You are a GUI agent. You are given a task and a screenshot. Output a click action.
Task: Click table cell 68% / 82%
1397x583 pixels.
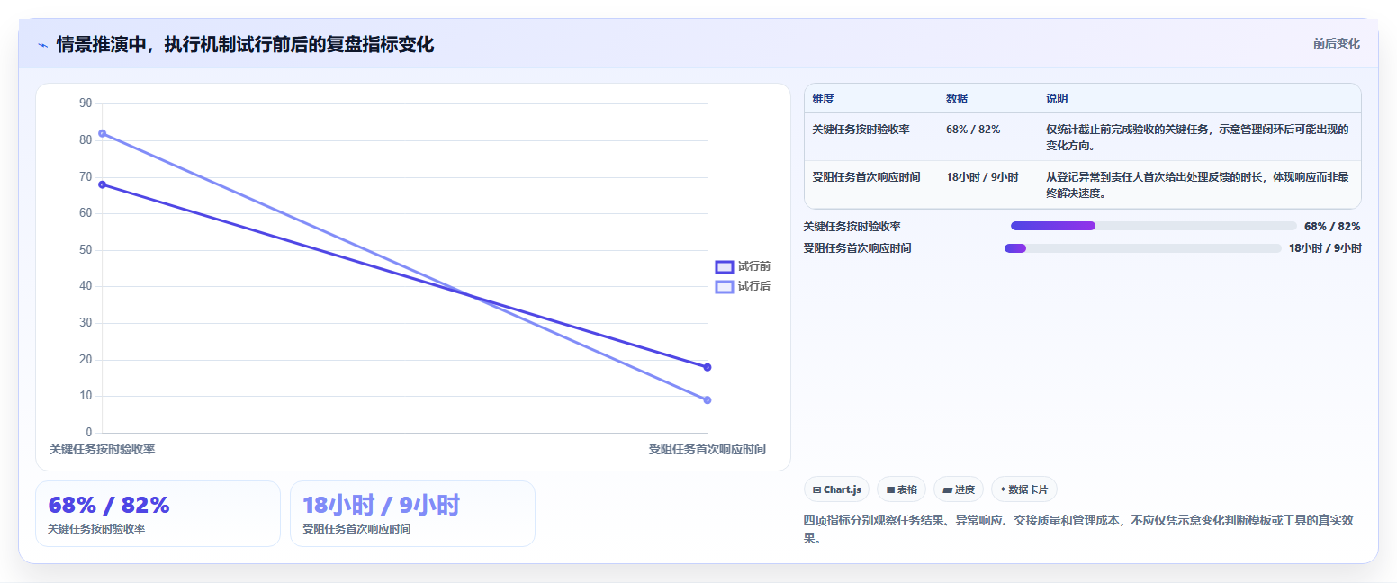point(973,130)
